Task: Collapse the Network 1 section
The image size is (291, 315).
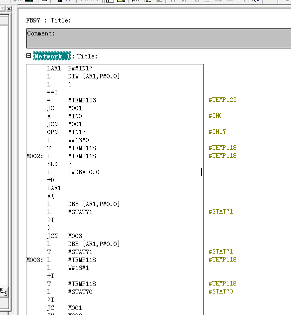Action: point(29,56)
